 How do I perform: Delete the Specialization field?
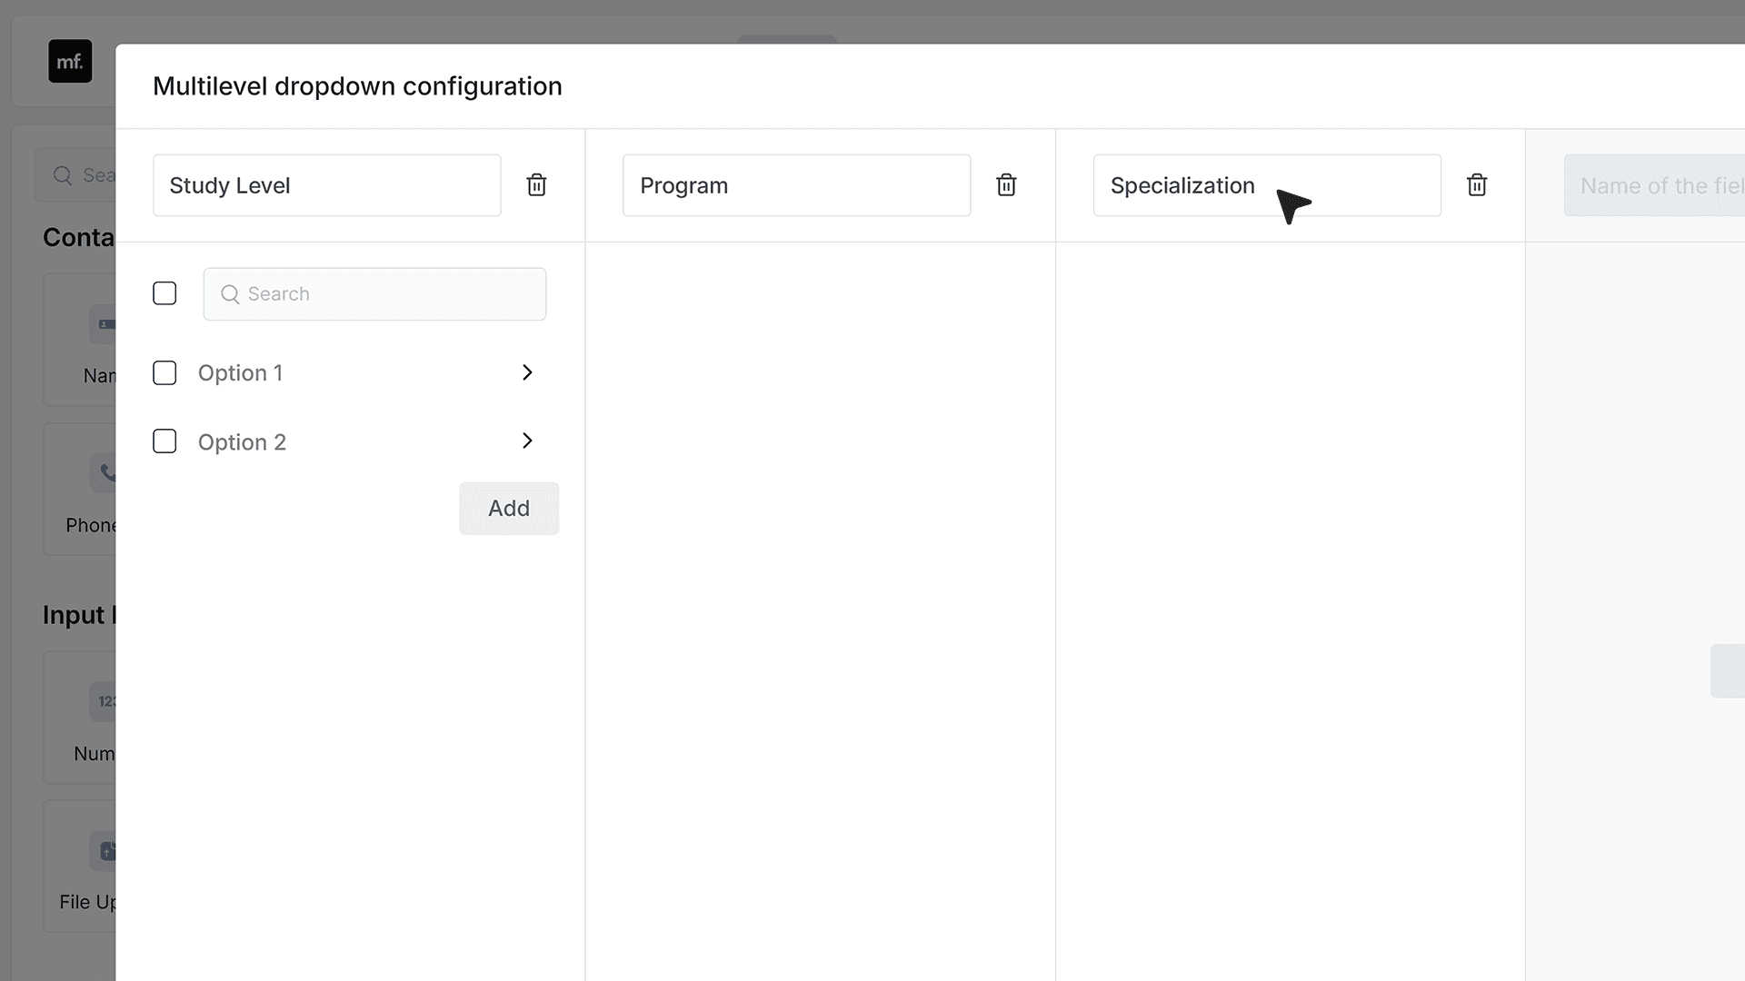(1477, 185)
